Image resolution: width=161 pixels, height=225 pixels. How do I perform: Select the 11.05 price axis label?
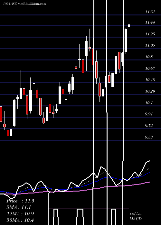tap(150, 45)
